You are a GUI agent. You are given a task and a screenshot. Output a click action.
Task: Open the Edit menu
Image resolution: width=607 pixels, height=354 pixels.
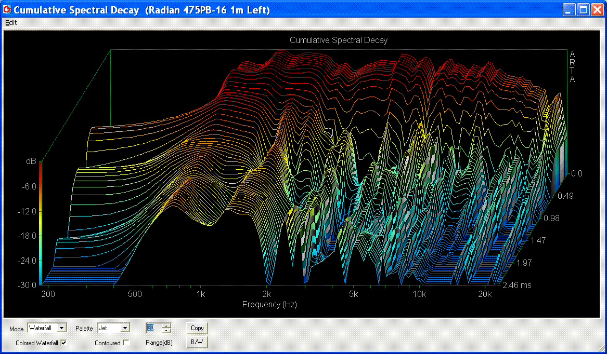(x=11, y=23)
